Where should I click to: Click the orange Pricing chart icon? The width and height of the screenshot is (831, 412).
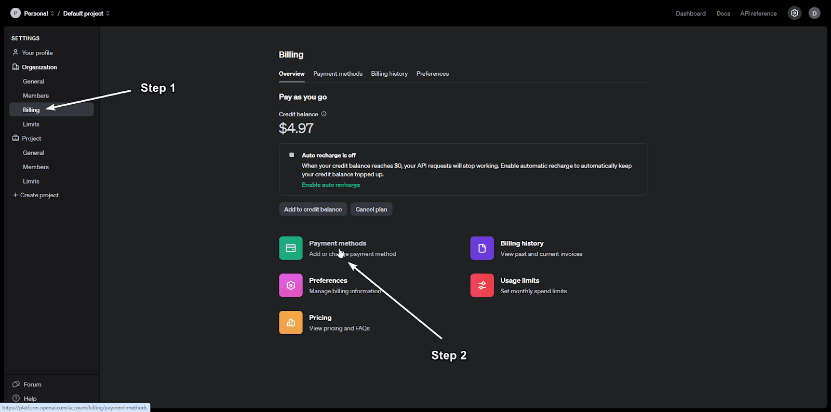(290, 323)
